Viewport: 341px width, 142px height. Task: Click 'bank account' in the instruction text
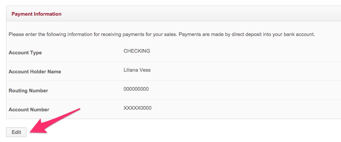coord(301,34)
